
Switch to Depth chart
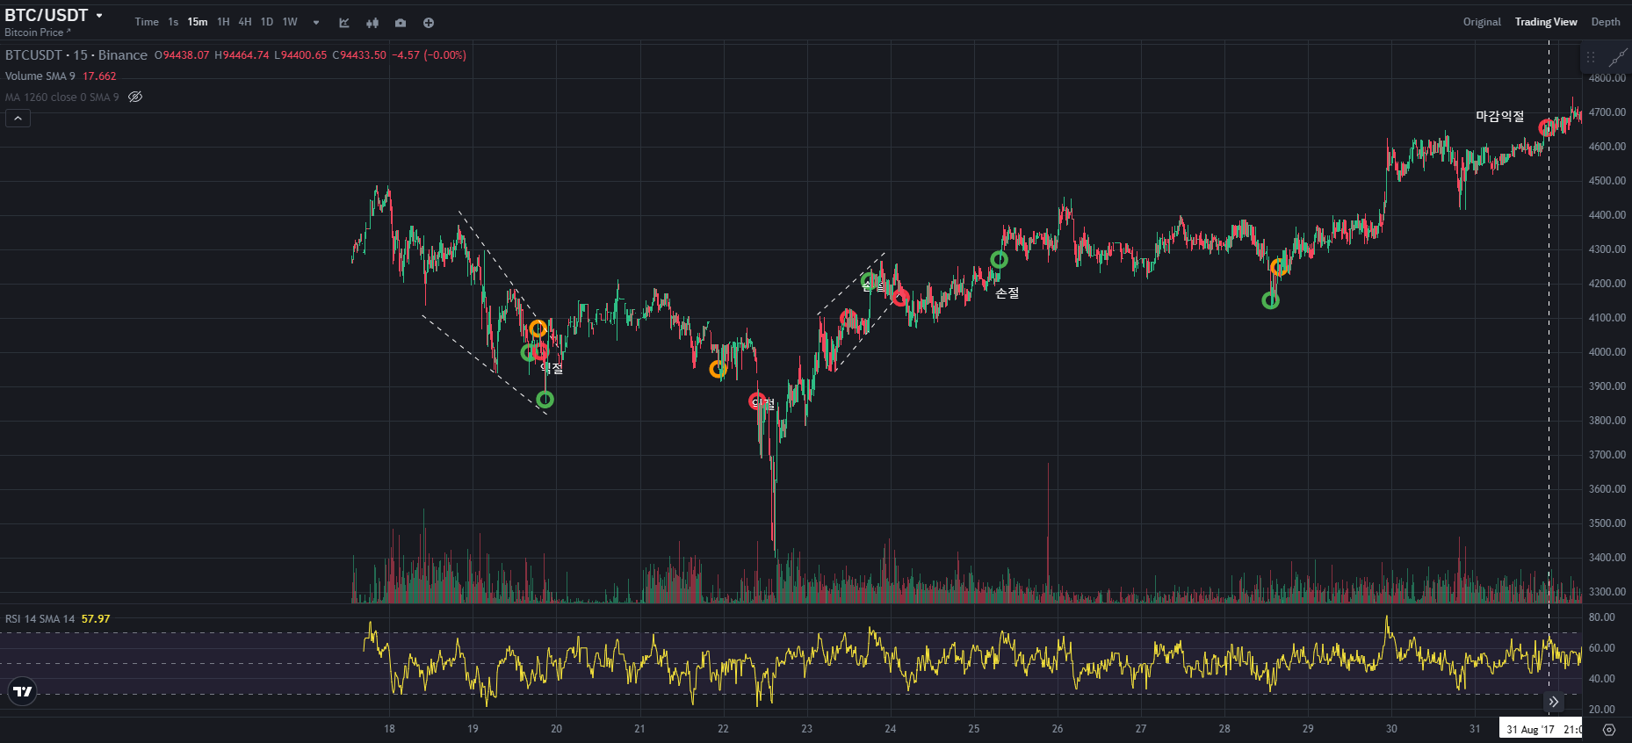pyautogui.click(x=1606, y=22)
